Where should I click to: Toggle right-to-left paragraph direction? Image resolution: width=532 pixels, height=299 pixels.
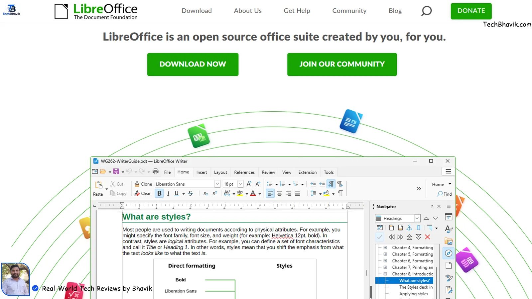pyautogui.click(x=340, y=184)
